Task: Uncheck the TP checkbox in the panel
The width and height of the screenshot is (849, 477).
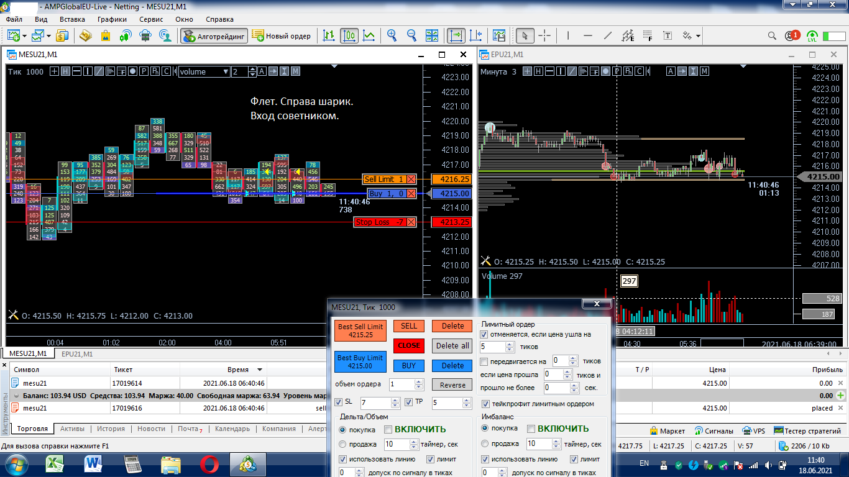Action: (x=408, y=402)
